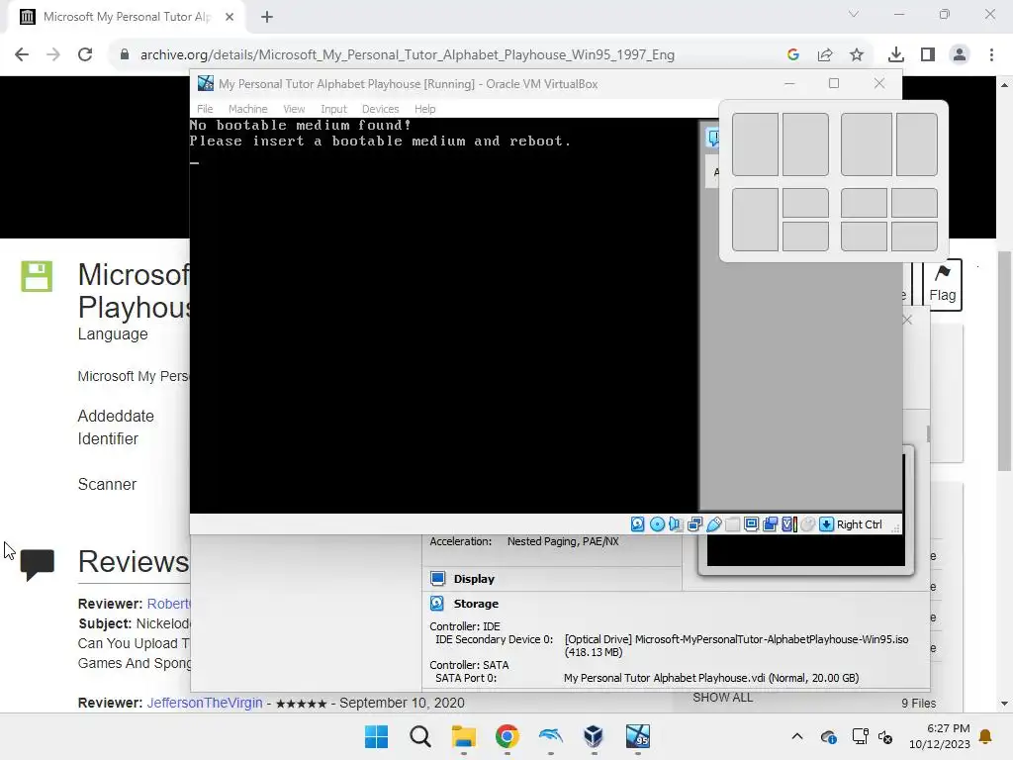Click the audio speaker icon in VM status bar
1013x760 pixels.
pyautogui.click(x=676, y=524)
